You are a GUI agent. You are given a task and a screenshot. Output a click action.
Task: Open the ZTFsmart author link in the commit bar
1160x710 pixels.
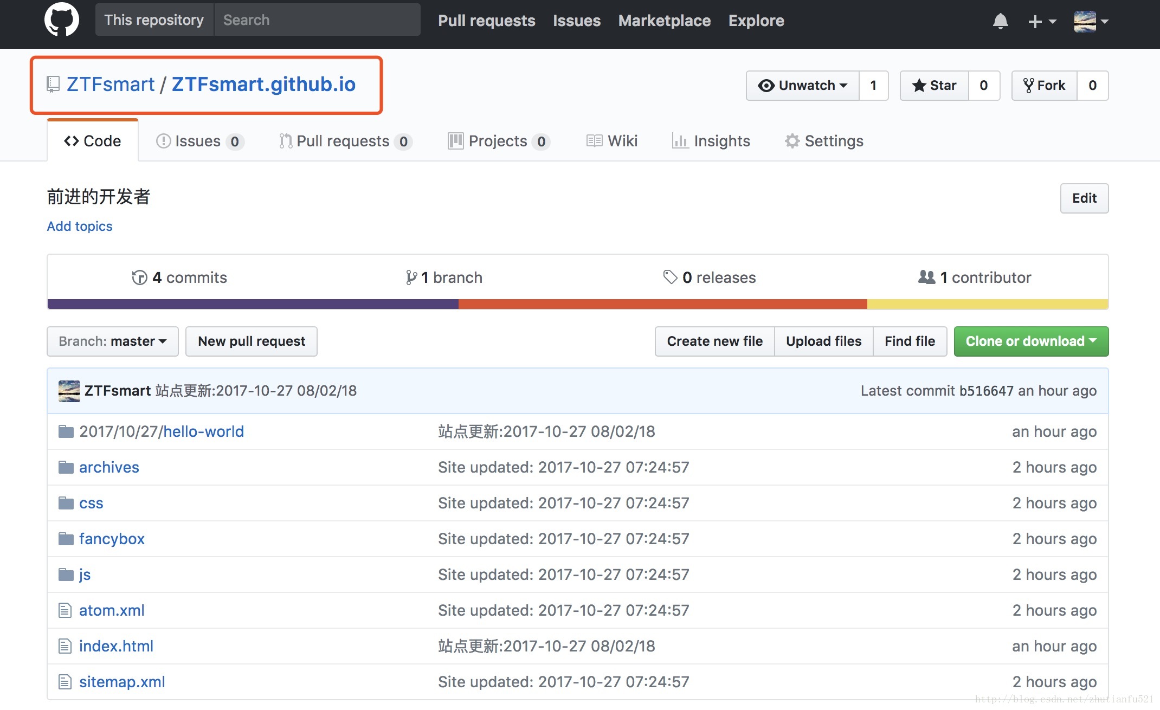118,391
